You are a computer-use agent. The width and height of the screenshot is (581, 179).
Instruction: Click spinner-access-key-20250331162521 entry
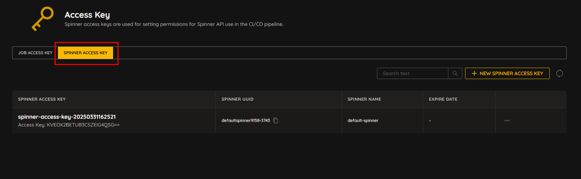click(67, 117)
